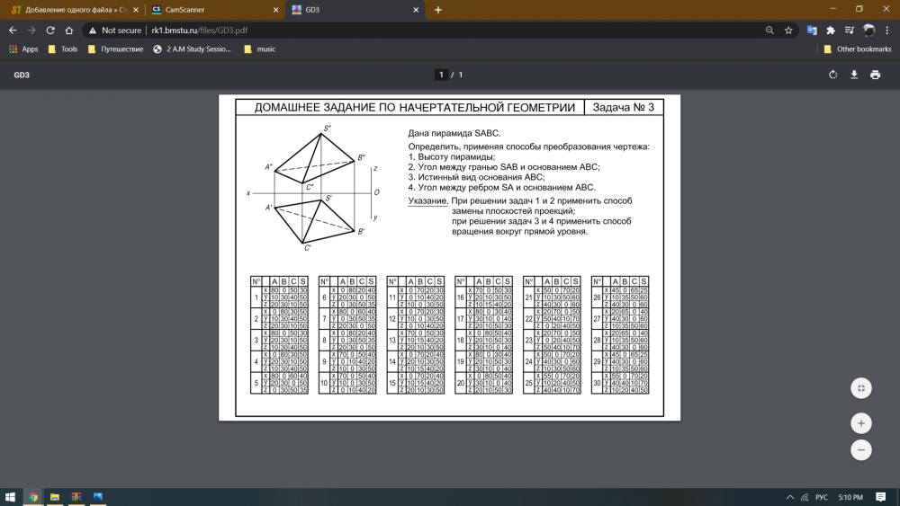Rotate the PDF document clockwise

click(832, 75)
